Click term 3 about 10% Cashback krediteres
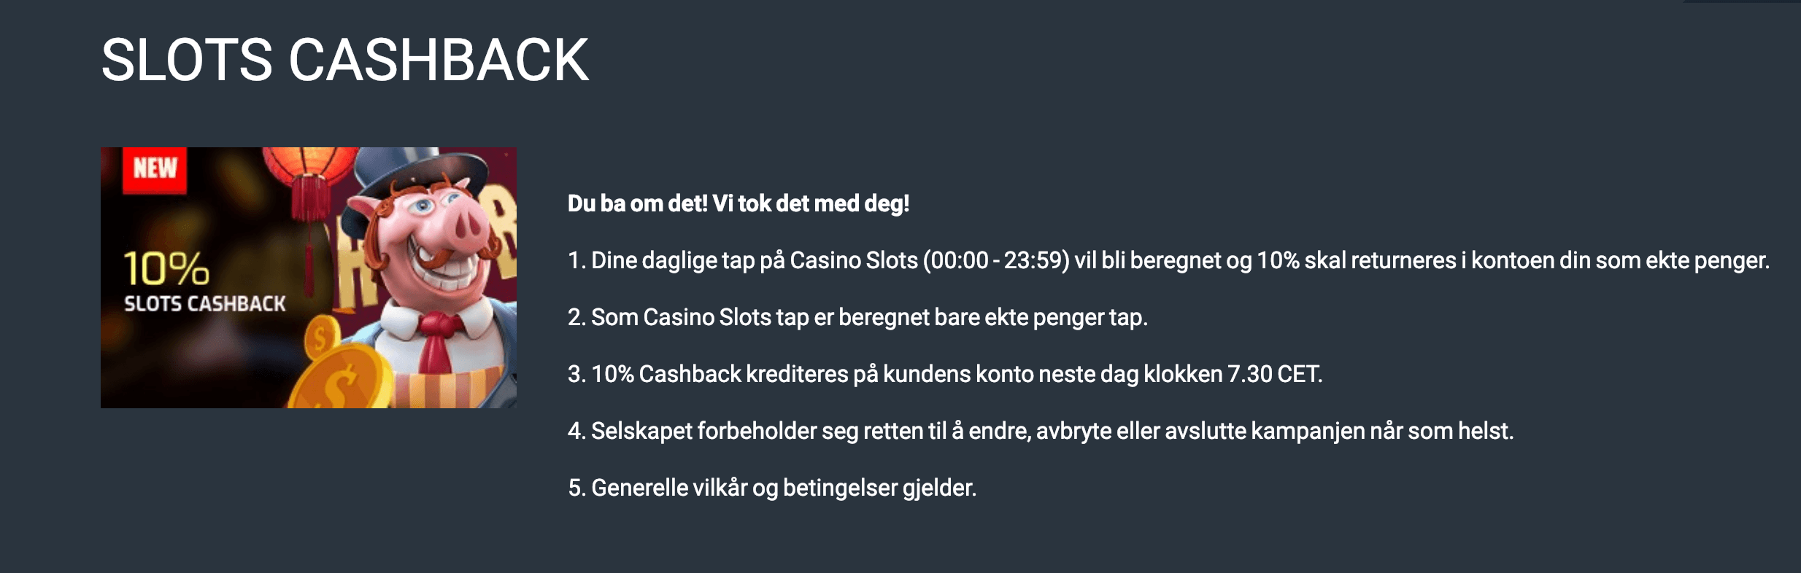Viewport: 1801px width, 573px height. [945, 374]
